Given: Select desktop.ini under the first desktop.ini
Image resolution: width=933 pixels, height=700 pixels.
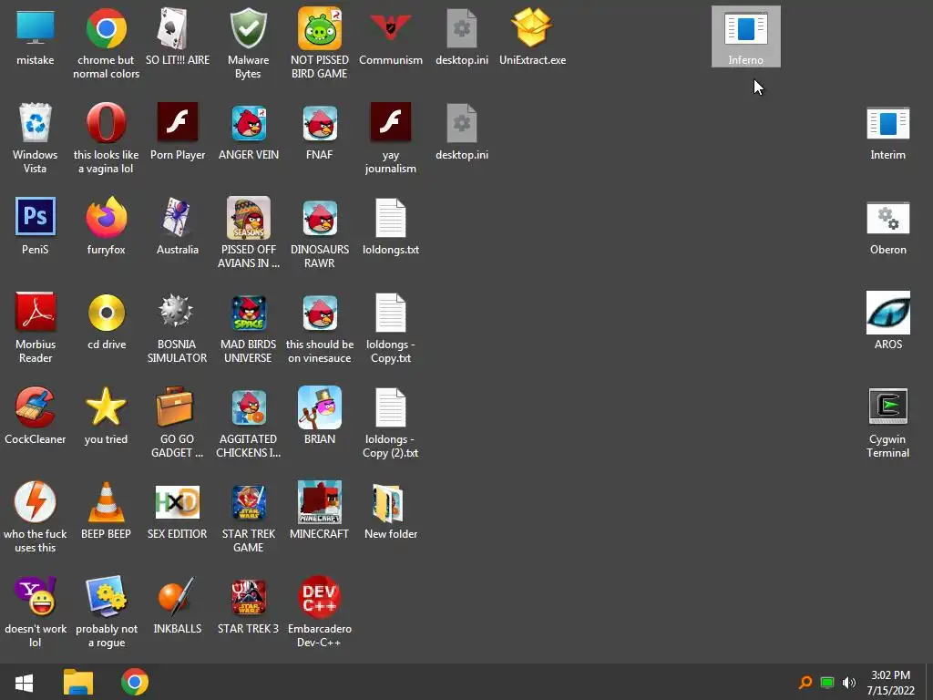Looking at the screenshot, I should click(x=462, y=123).
